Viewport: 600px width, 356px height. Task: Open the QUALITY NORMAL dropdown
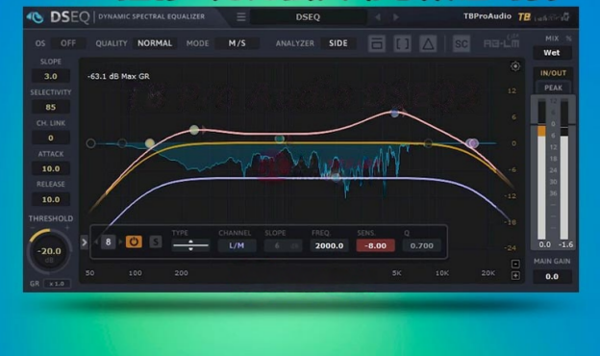tap(155, 43)
